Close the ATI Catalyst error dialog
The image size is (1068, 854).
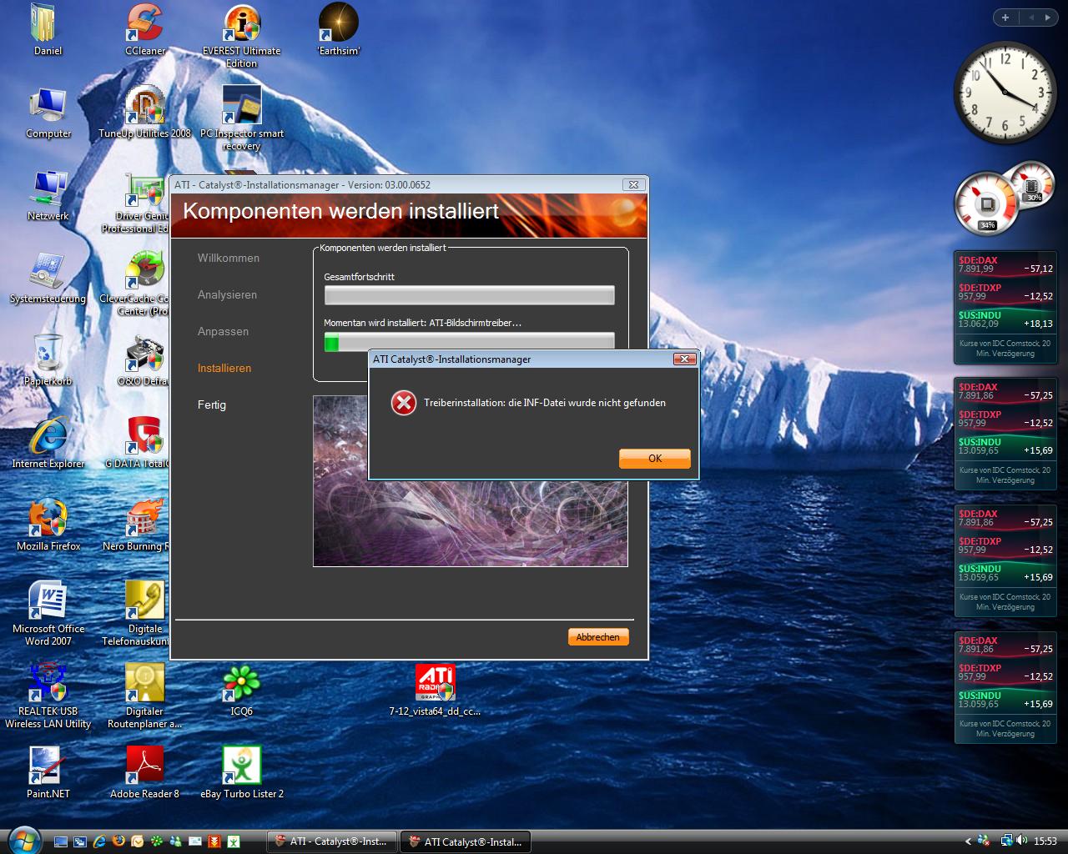tap(684, 359)
